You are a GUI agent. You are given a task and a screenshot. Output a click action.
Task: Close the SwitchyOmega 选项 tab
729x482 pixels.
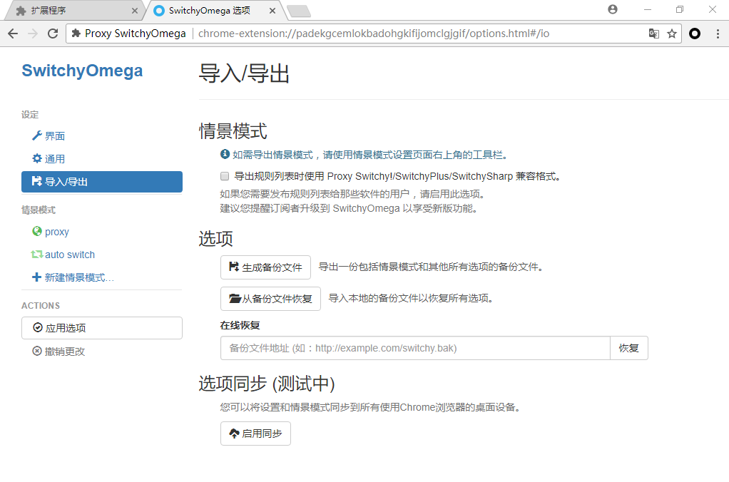click(272, 10)
